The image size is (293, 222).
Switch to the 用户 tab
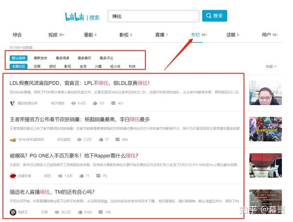tap(270, 35)
